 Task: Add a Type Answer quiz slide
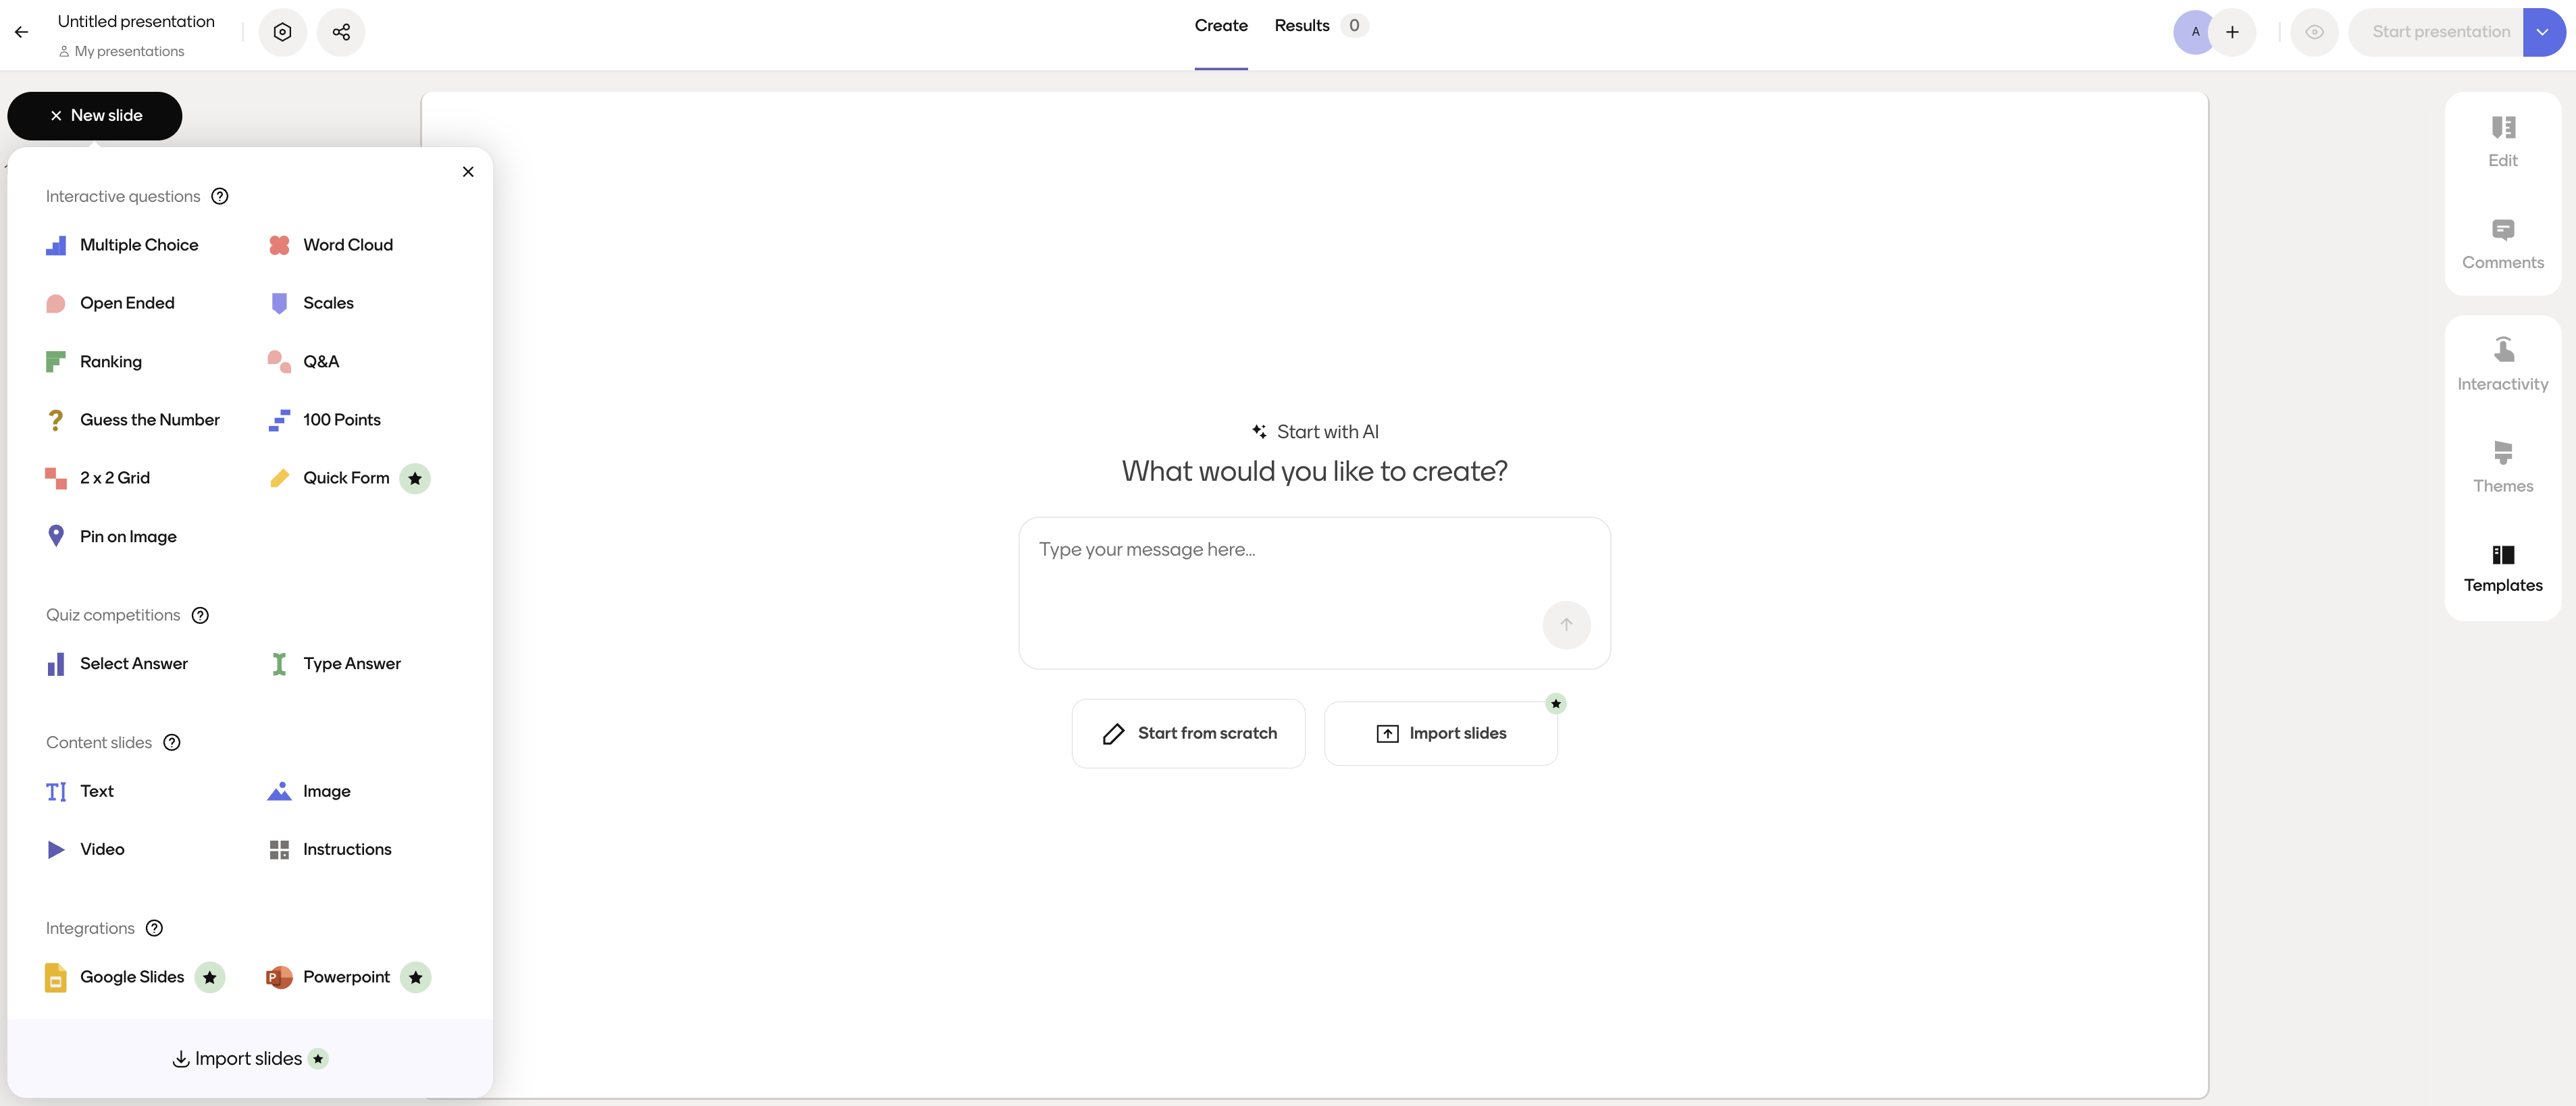(336, 664)
